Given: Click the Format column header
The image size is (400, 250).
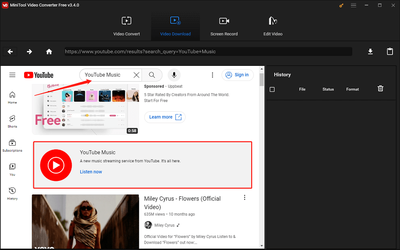Looking at the screenshot, I should coord(353,89).
